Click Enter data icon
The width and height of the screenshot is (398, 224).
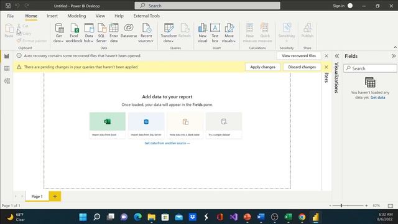pos(114,33)
